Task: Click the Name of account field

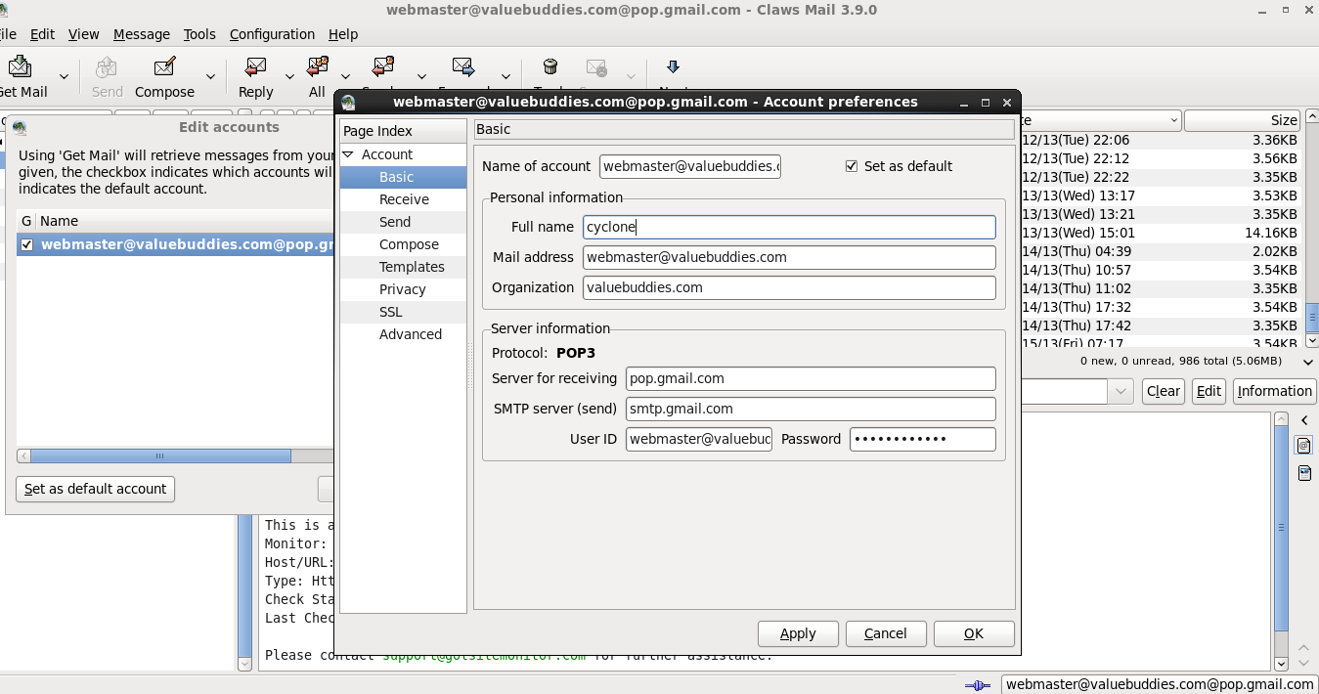Action: (690, 166)
